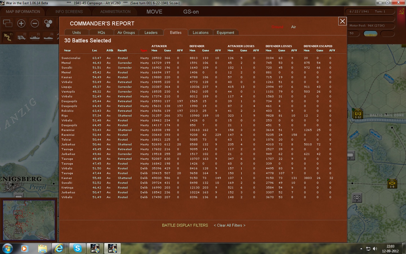Open BATTLE DISPLAY FILTERS

pyautogui.click(x=185, y=225)
